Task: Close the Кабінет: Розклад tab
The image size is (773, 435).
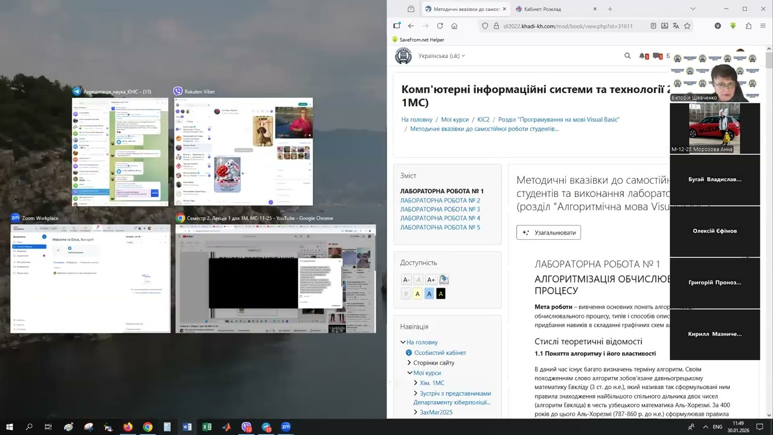Action: coord(595,9)
